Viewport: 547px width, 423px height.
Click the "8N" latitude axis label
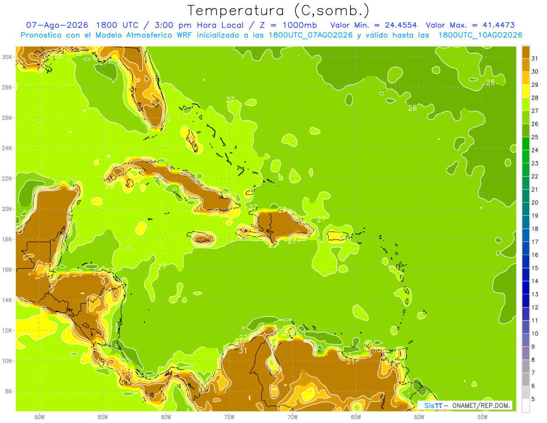(x=8, y=391)
